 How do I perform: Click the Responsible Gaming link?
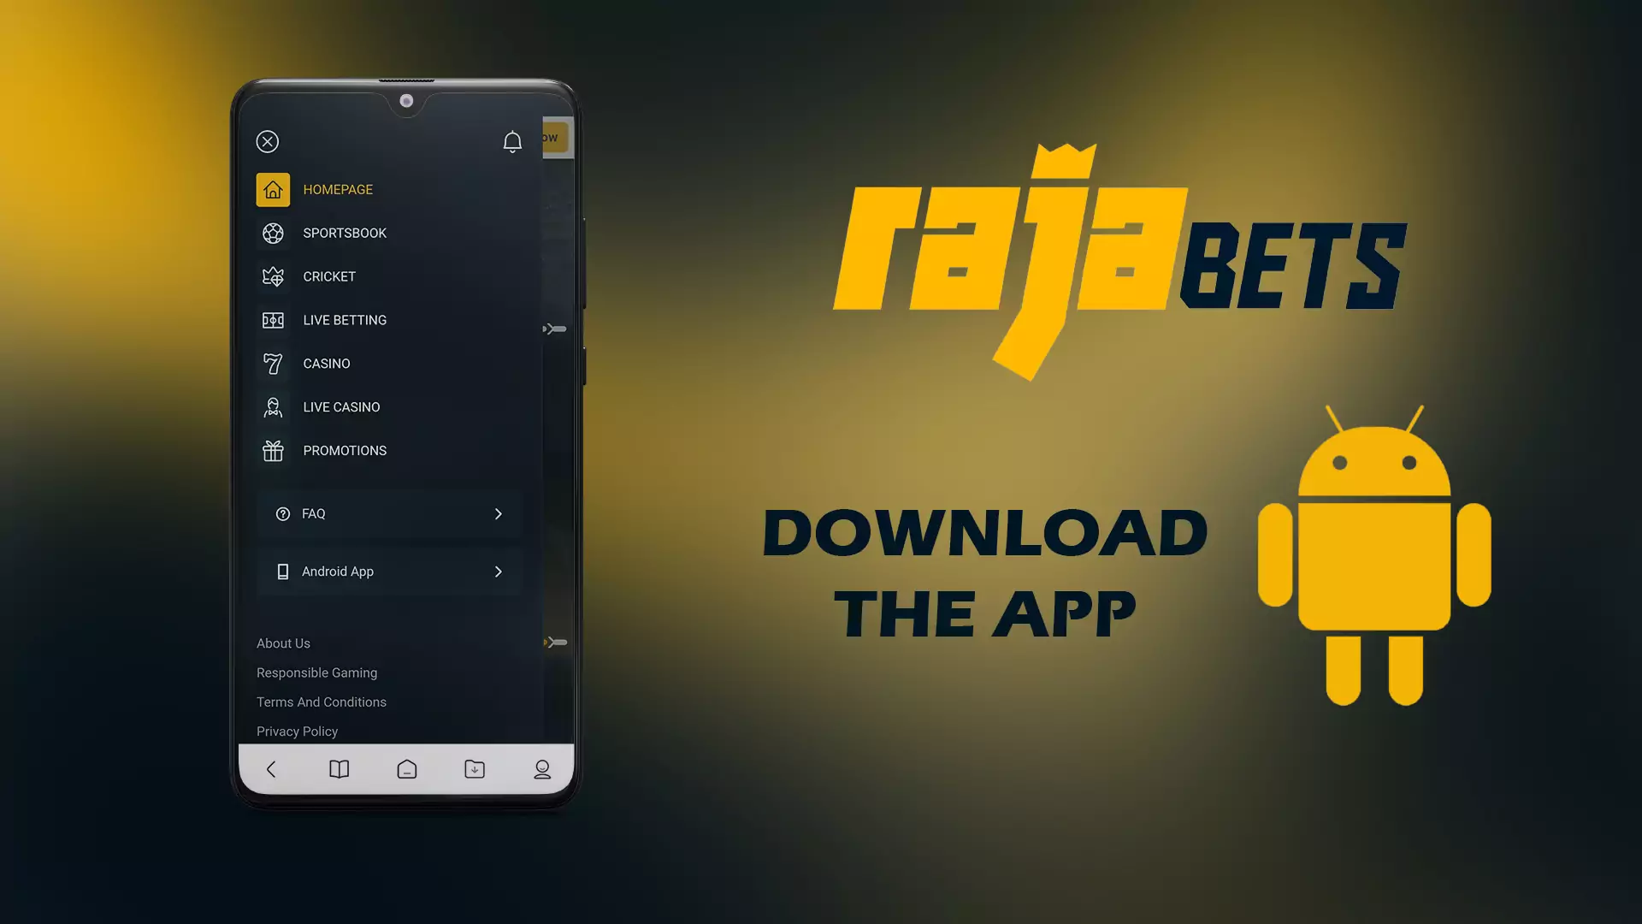point(317,672)
